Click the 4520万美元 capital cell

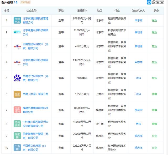(x=82, y=46)
